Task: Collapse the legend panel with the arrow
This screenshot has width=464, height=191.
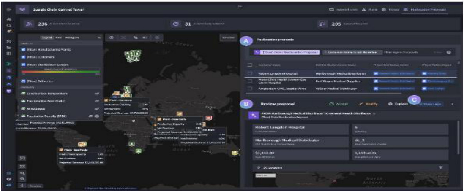Action: (99, 38)
